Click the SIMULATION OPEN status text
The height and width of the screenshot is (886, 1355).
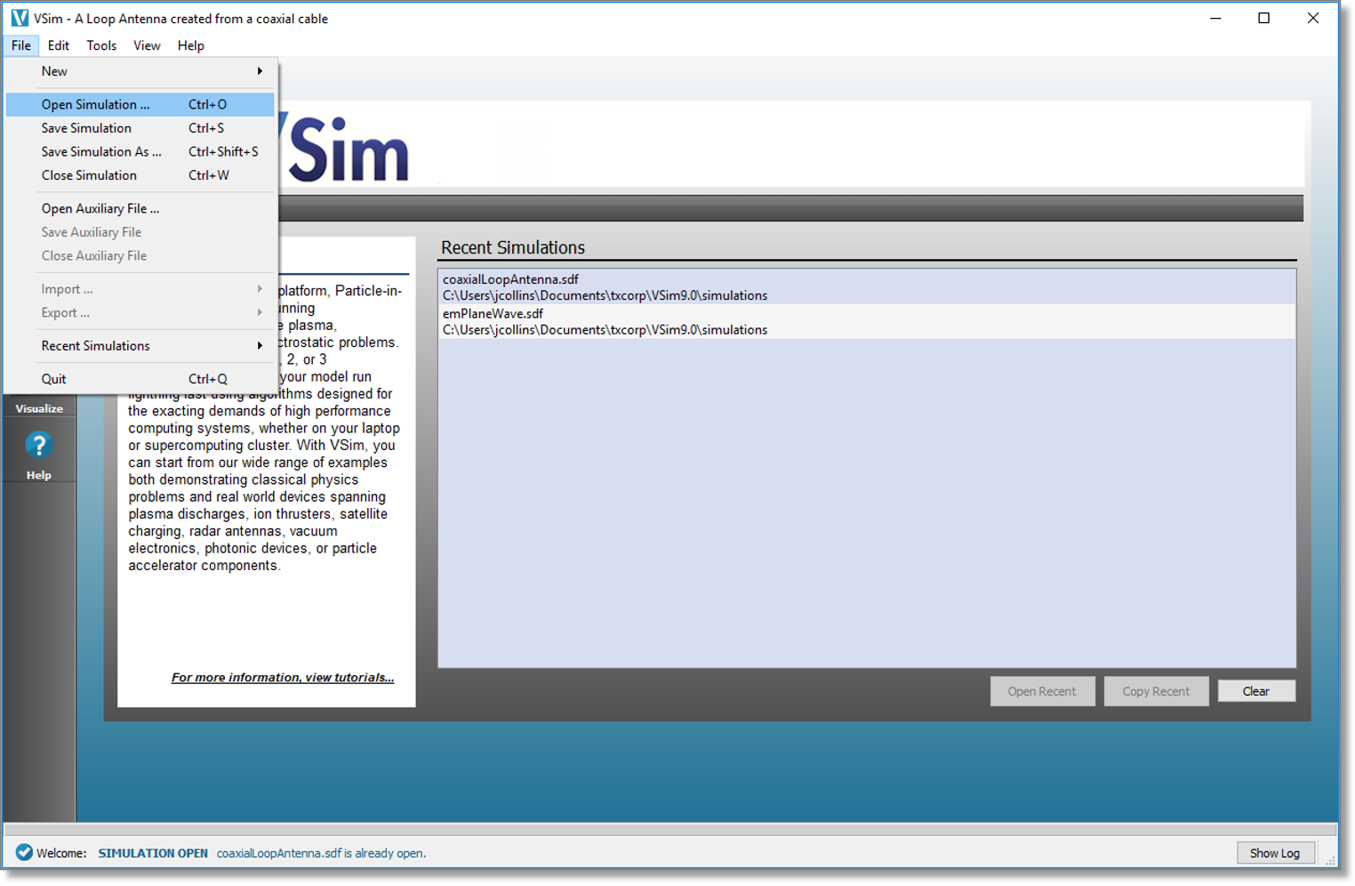pyautogui.click(x=153, y=853)
